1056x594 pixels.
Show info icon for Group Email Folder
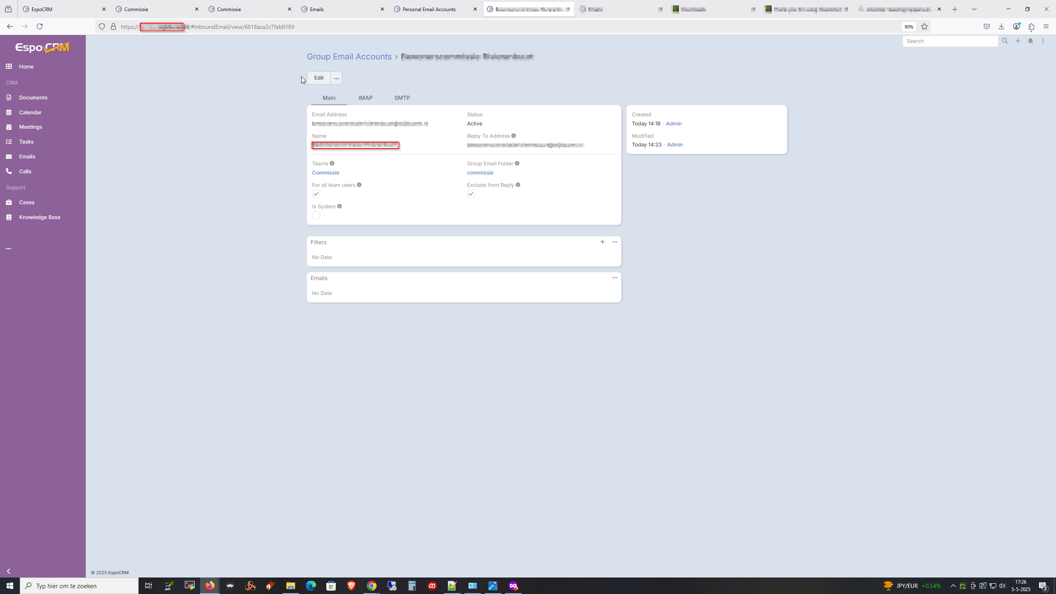point(517,163)
